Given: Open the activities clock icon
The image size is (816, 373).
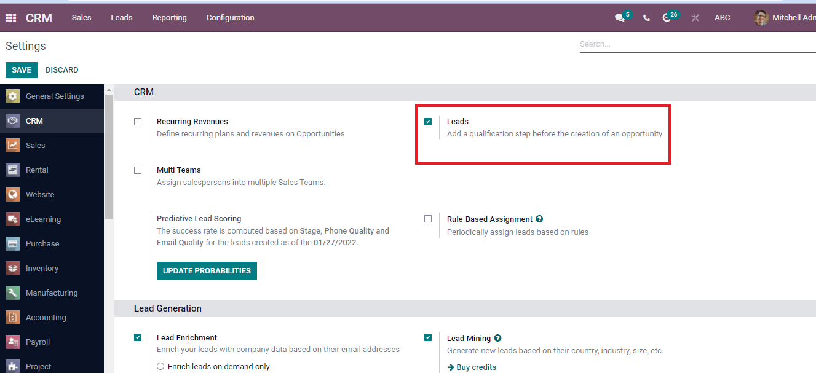Looking at the screenshot, I should tap(667, 18).
